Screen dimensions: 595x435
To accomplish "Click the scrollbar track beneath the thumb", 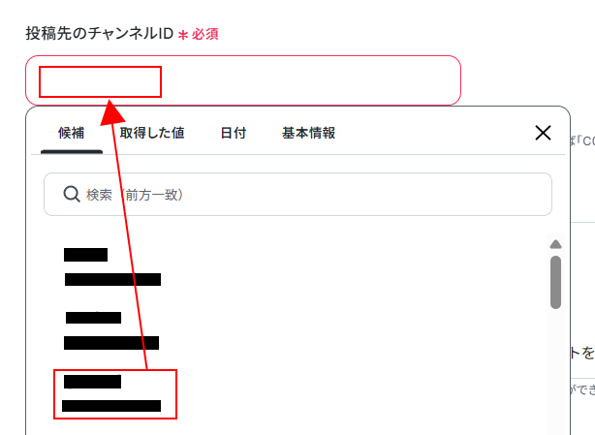I will (x=555, y=372).
